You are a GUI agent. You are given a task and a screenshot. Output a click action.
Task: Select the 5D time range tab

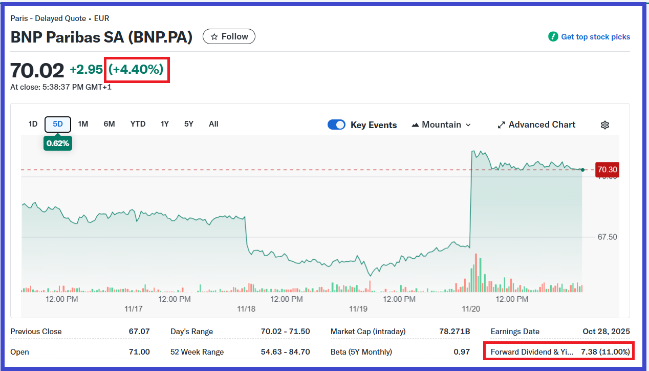[x=58, y=124]
